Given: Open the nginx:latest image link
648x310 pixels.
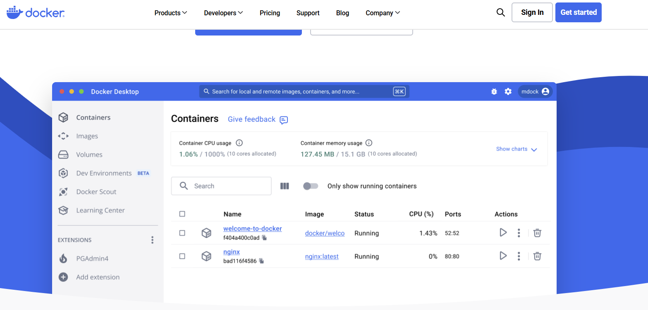Looking at the screenshot, I should coord(322,256).
